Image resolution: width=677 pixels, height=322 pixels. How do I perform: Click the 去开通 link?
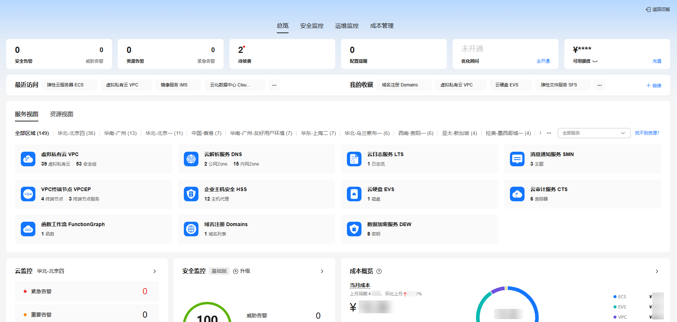click(x=543, y=61)
